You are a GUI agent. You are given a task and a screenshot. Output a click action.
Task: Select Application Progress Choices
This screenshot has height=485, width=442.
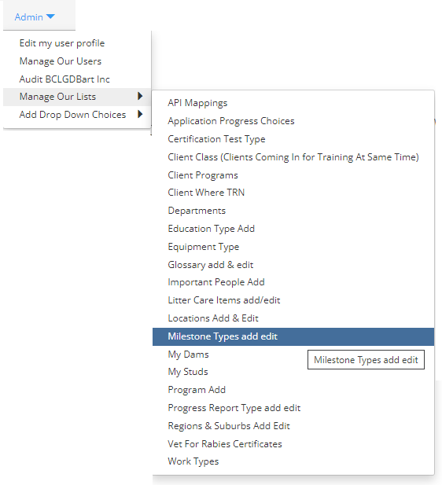pos(231,121)
